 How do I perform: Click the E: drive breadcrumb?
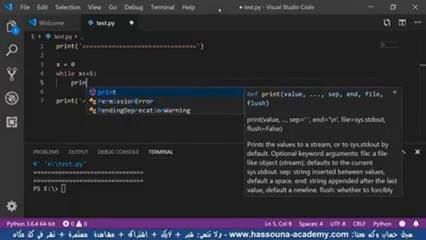click(x=34, y=37)
